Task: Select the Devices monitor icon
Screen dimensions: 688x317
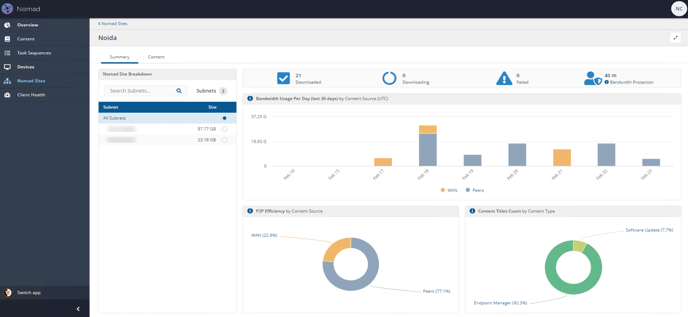Action: [7, 67]
